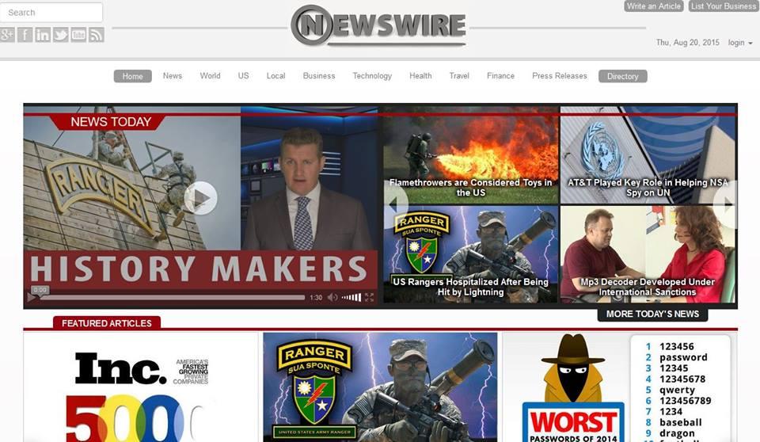This screenshot has height=442, width=760.
Task: Open US Rangers Hospitalized After Lightning story
Action: coord(470,254)
